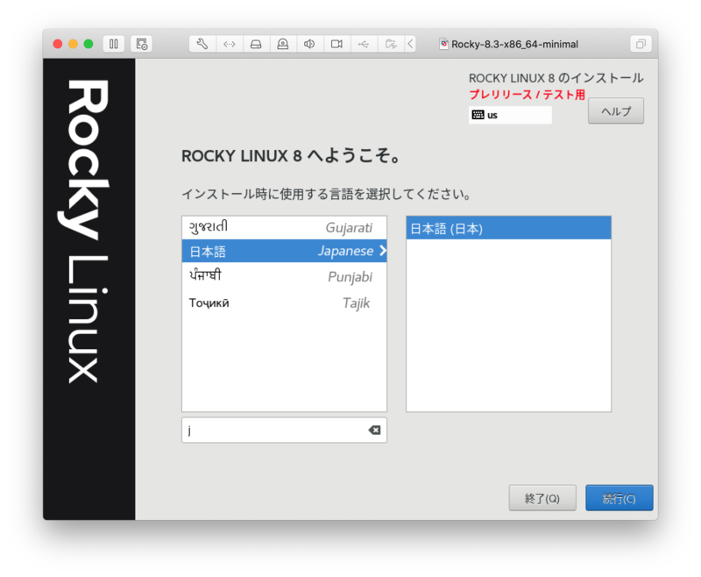Open help with the ヘルプ button
The image size is (701, 577).
click(616, 110)
